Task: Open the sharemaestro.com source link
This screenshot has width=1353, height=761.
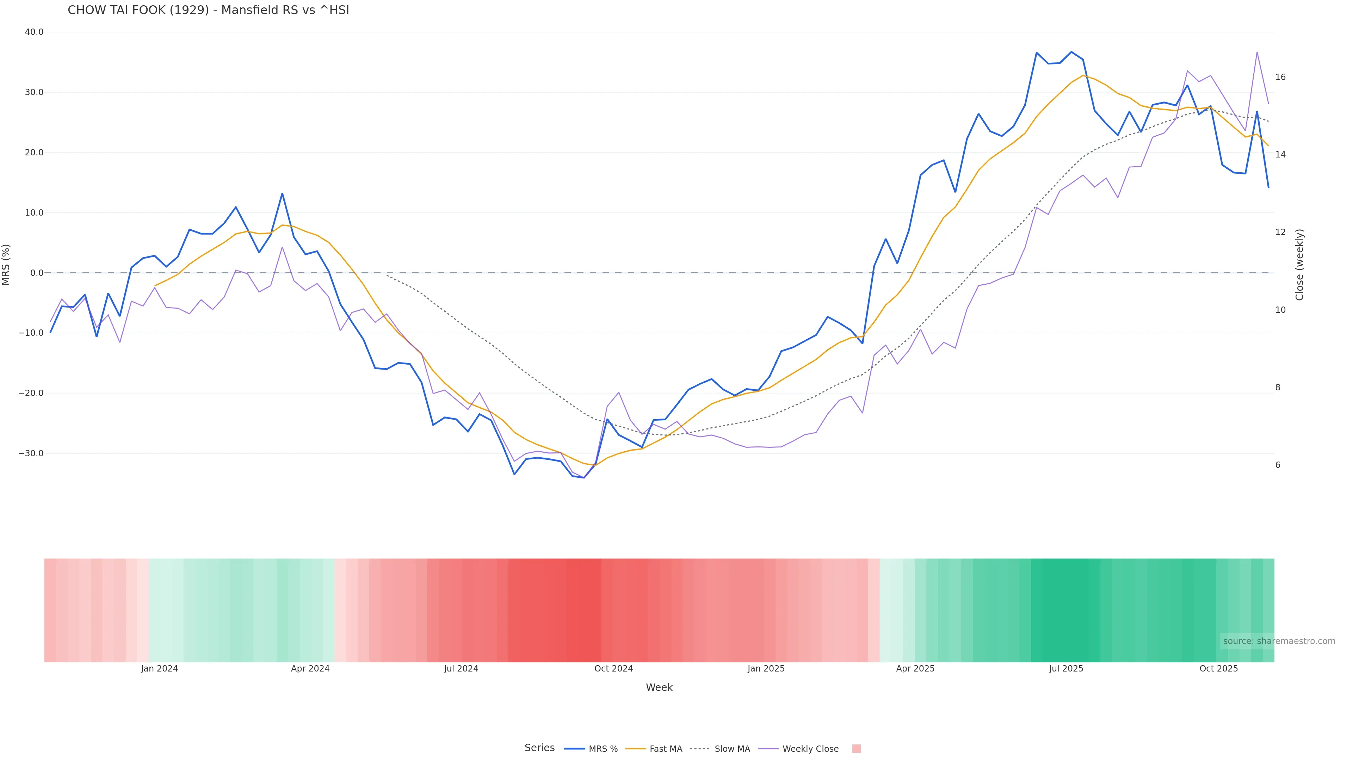Action: (1278, 641)
